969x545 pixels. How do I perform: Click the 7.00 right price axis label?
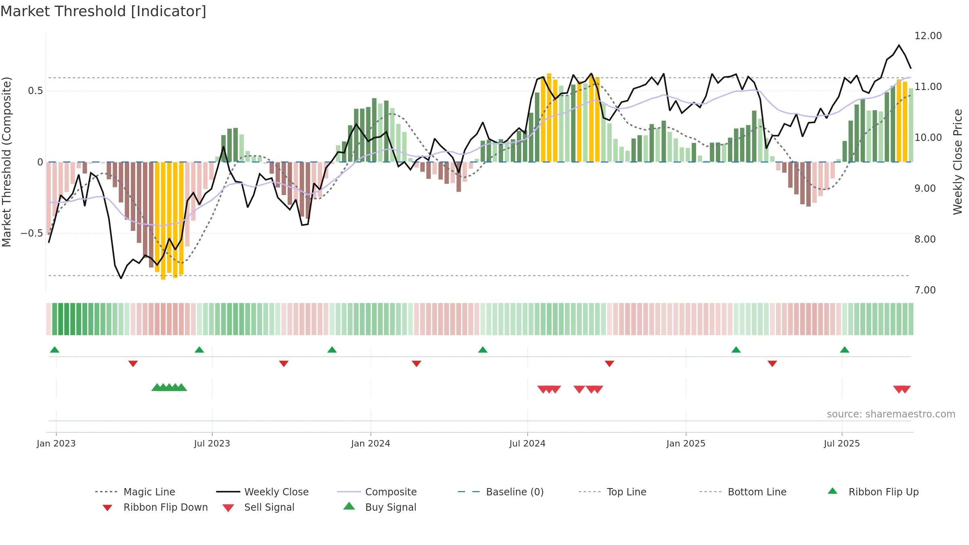point(925,290)
